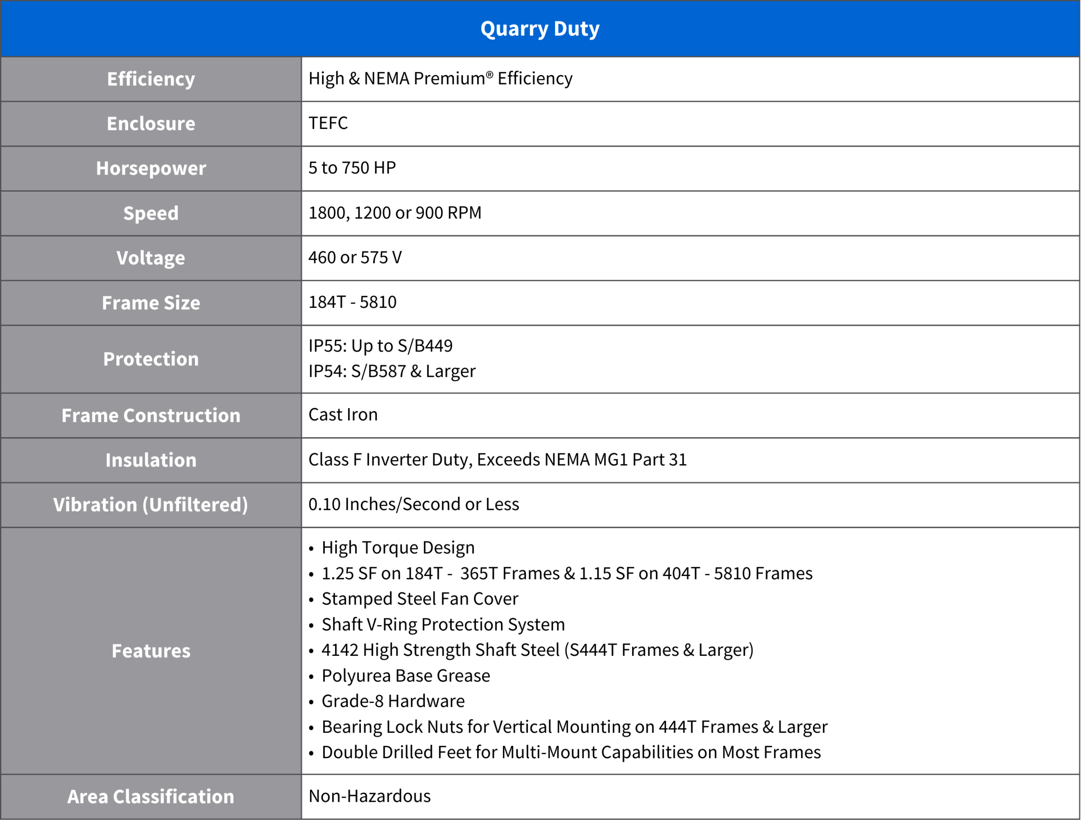The image size is (1083, 820).
Task: Select the Horsepower label cell
Action: pyautogui.click(x=151, y=168)
